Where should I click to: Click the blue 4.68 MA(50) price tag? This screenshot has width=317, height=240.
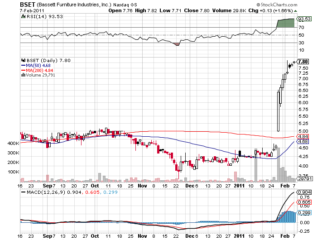(303, 142)
